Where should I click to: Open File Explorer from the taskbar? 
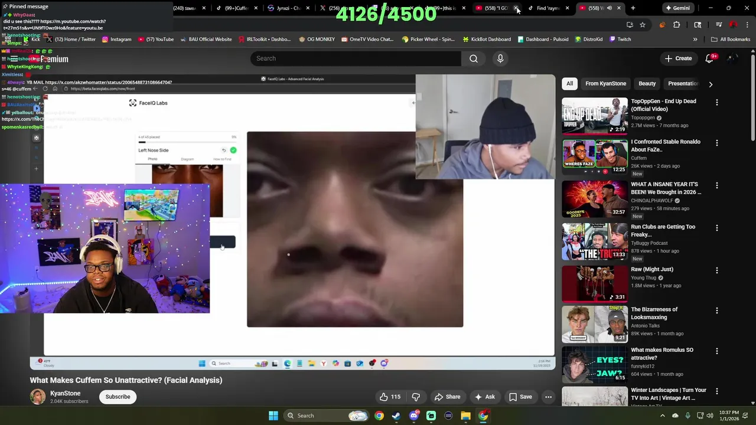pyautogui.click(x=465, y=416)
